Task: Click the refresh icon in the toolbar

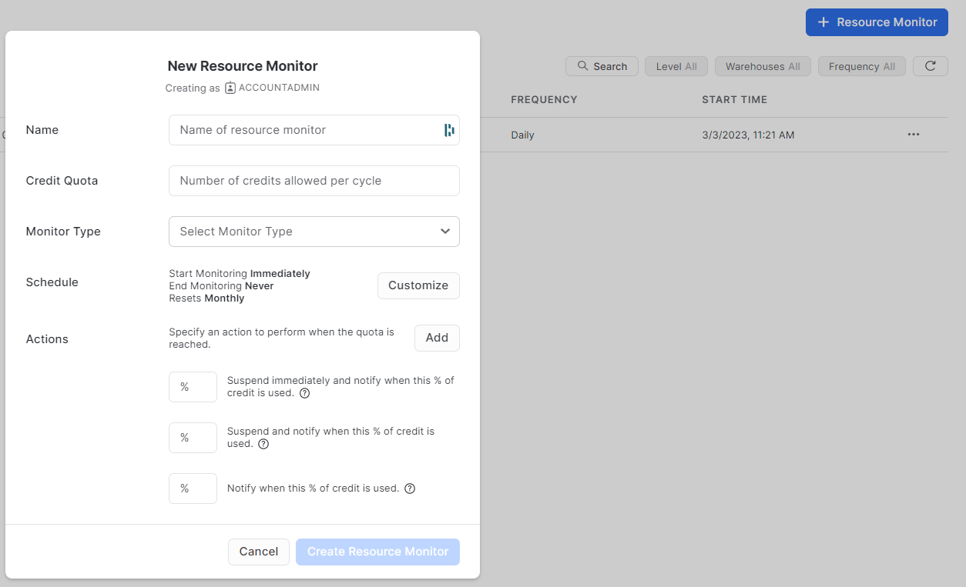Action: 930,66
